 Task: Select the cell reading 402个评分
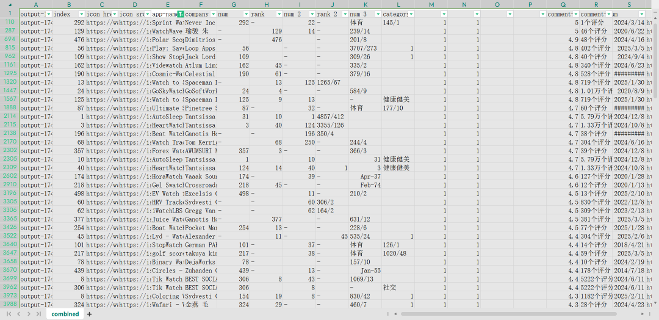(x=596, y=48)
